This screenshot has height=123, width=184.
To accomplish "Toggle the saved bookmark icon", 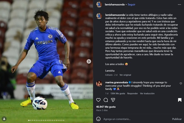I will point(180,100).
